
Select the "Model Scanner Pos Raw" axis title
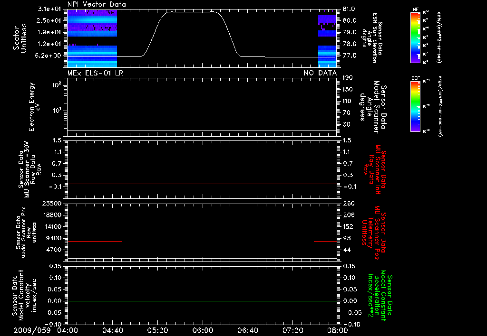tap(26, 233)
